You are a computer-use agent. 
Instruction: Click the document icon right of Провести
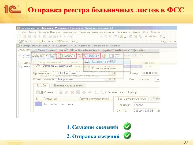click(x=79, y=56)
